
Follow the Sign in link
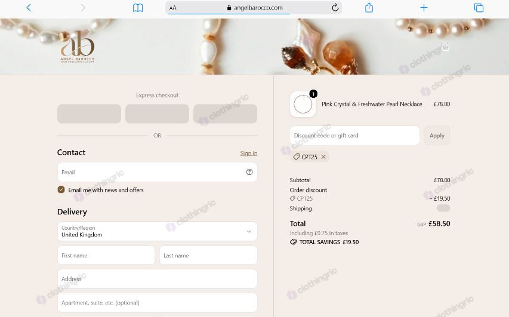click(x=249, y=153)
